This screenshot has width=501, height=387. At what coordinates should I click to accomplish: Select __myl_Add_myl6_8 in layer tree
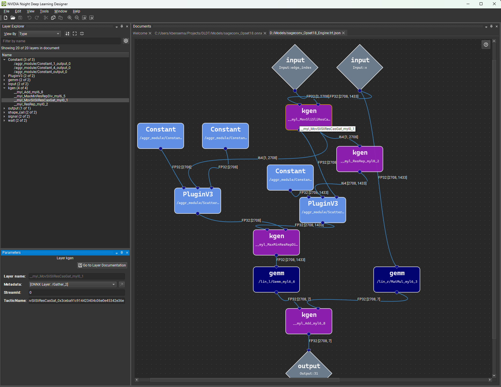tap(28, 92)
